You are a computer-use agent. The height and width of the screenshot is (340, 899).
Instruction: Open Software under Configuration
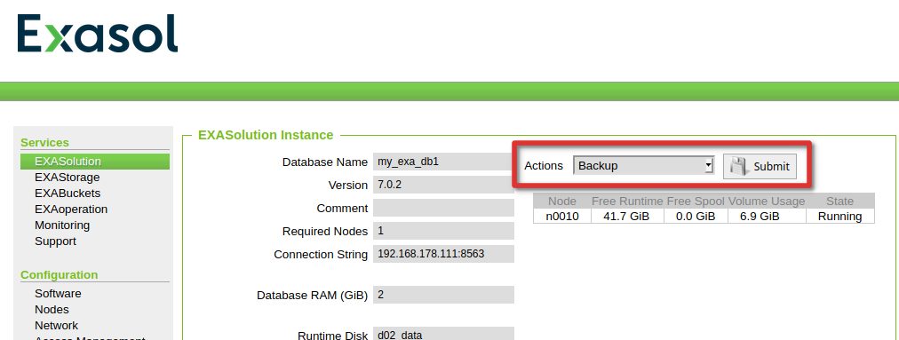click(58, 294)
